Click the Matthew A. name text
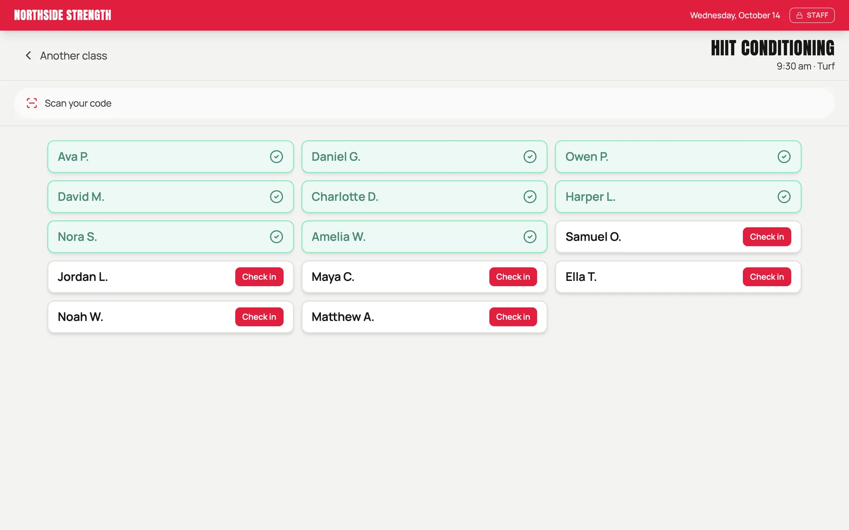849x530 pixels. coord(343,317)
